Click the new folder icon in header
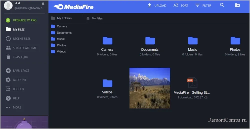The image size is (250, 129). click(x=237, y=5)
